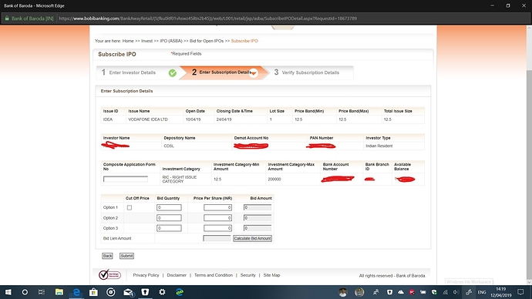This screenshot has height=299, width=532.
Task: Click the secure lock icon in address bar
Action: point(7,18)
